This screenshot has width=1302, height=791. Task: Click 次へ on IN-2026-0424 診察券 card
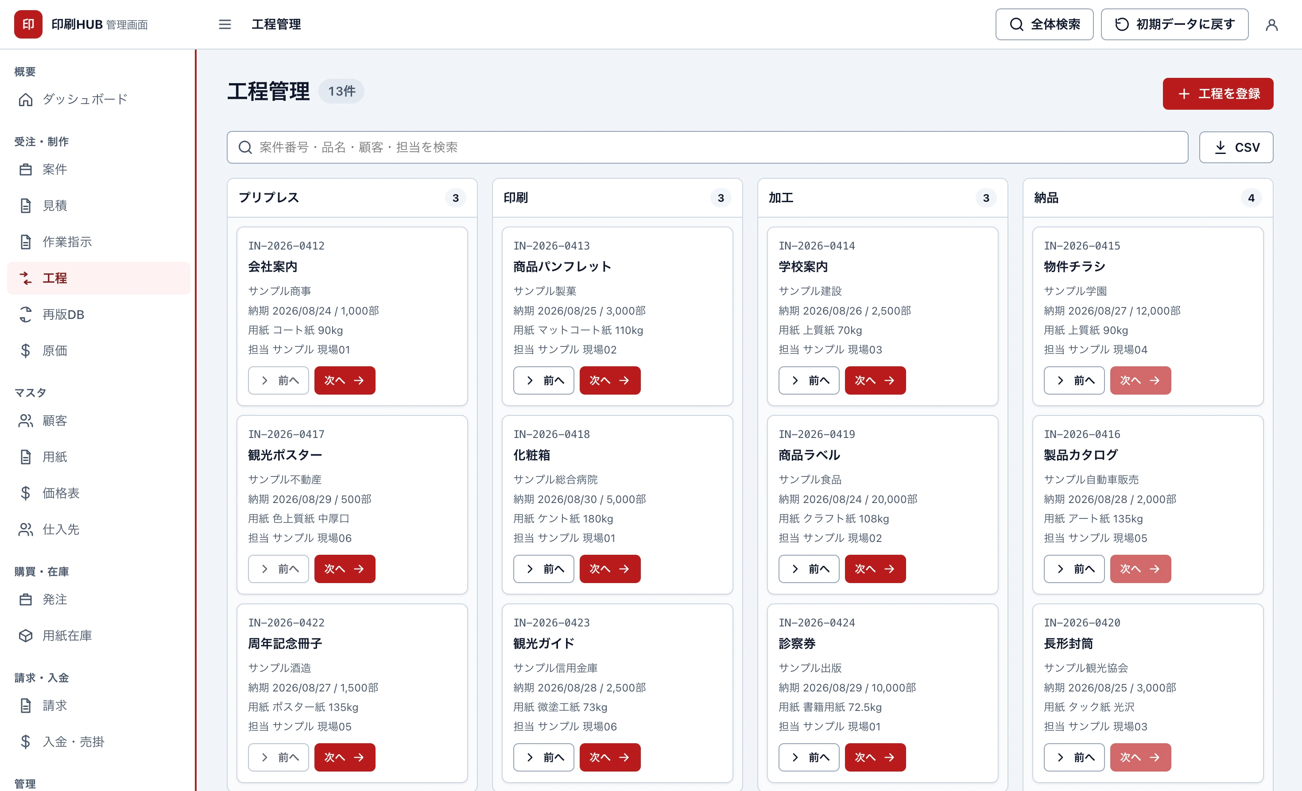click(875, 757)
